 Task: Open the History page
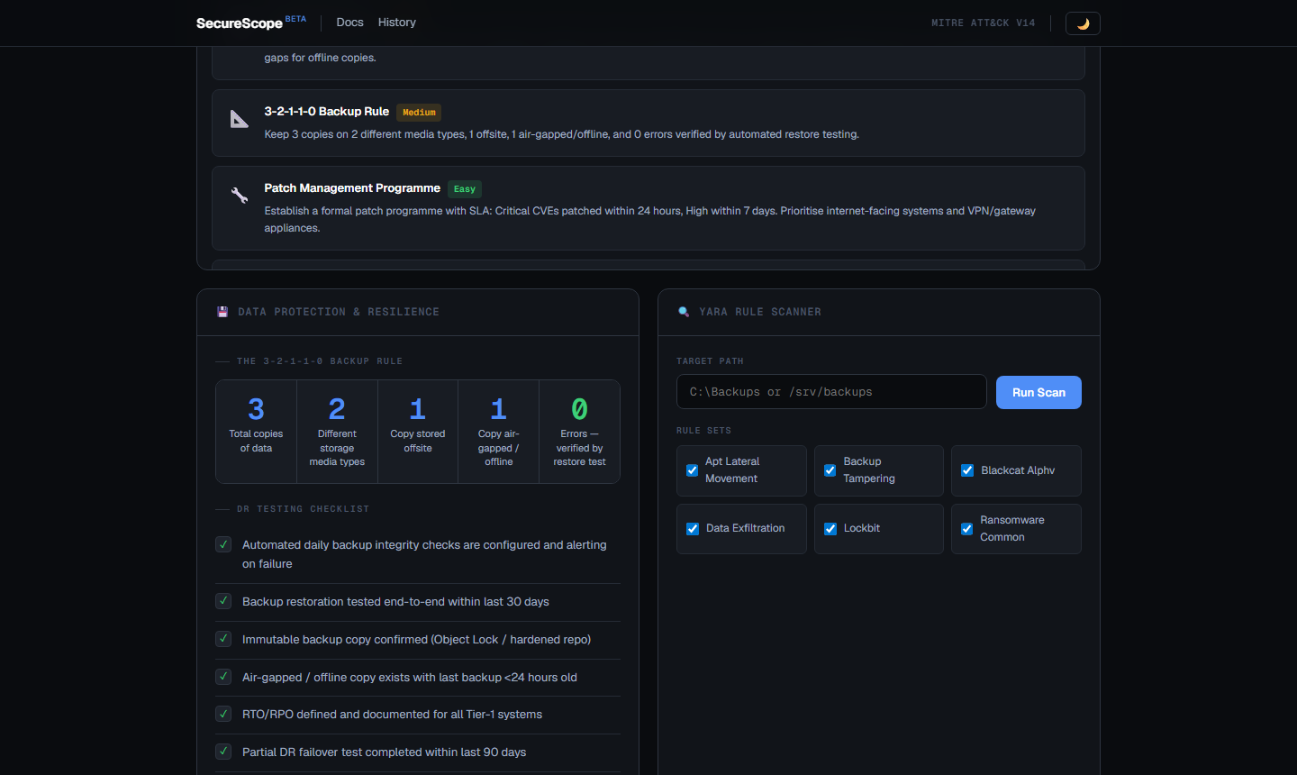tap(397, 23)
